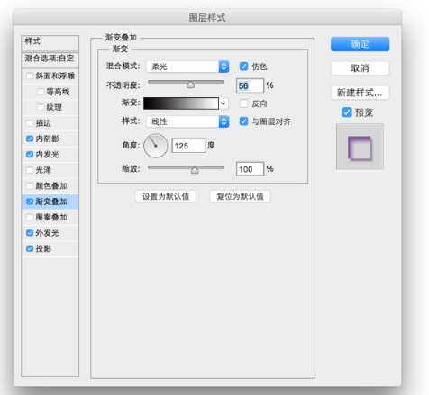The image size is (429, 395).
Task: Select the 投影 row label
Action: pyautogui.click(x=43, y=248)
